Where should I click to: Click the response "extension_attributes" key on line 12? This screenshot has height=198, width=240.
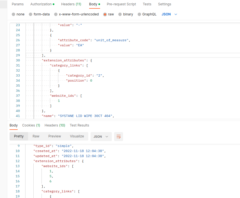56,161
